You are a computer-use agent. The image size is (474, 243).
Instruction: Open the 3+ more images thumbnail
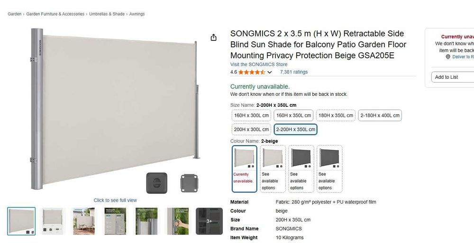[x=209, y=221]
